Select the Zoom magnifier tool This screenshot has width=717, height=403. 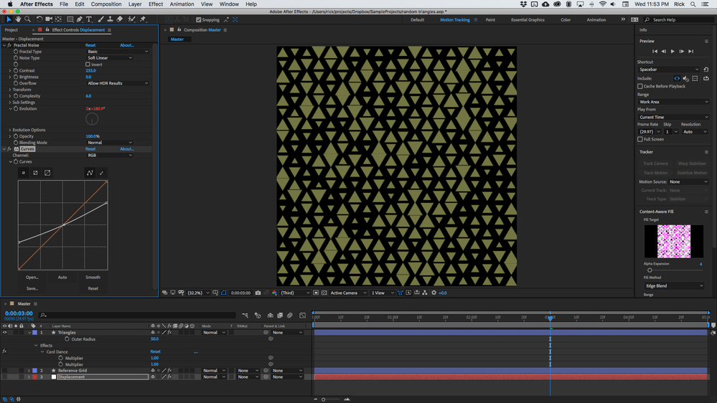pos(27,19)
